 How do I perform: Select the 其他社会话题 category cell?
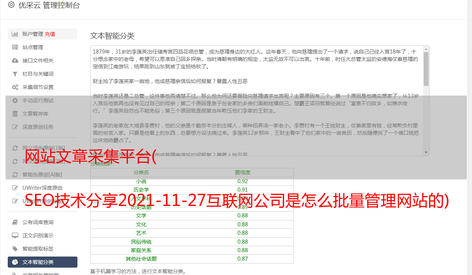coord(141,259)
